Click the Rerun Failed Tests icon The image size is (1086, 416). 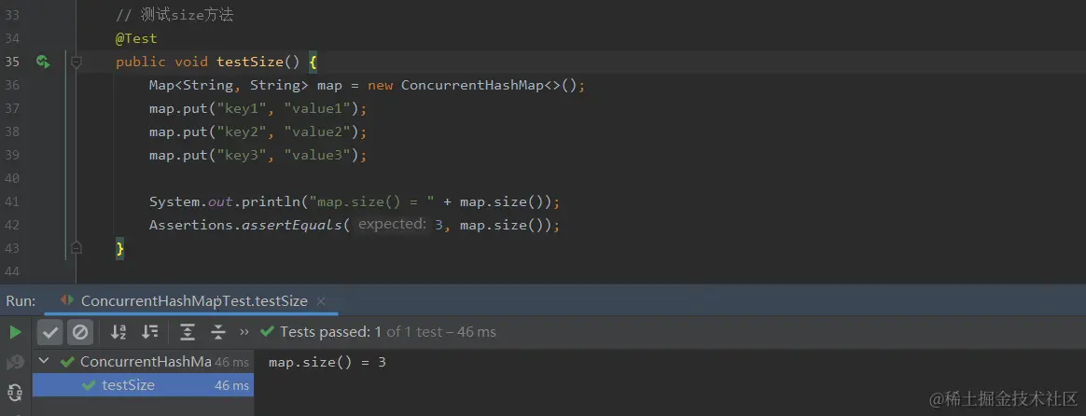tap(15, 363)
